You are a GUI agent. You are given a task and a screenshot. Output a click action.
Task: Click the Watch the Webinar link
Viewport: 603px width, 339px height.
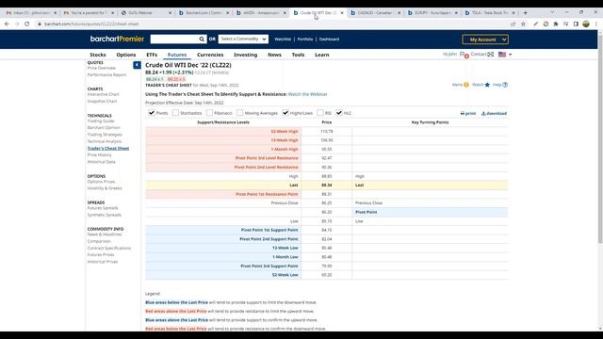click(x=308, y=94)
